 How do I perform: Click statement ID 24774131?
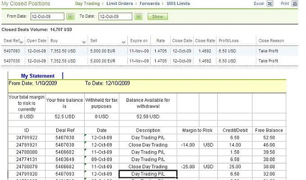click(27, 159)
